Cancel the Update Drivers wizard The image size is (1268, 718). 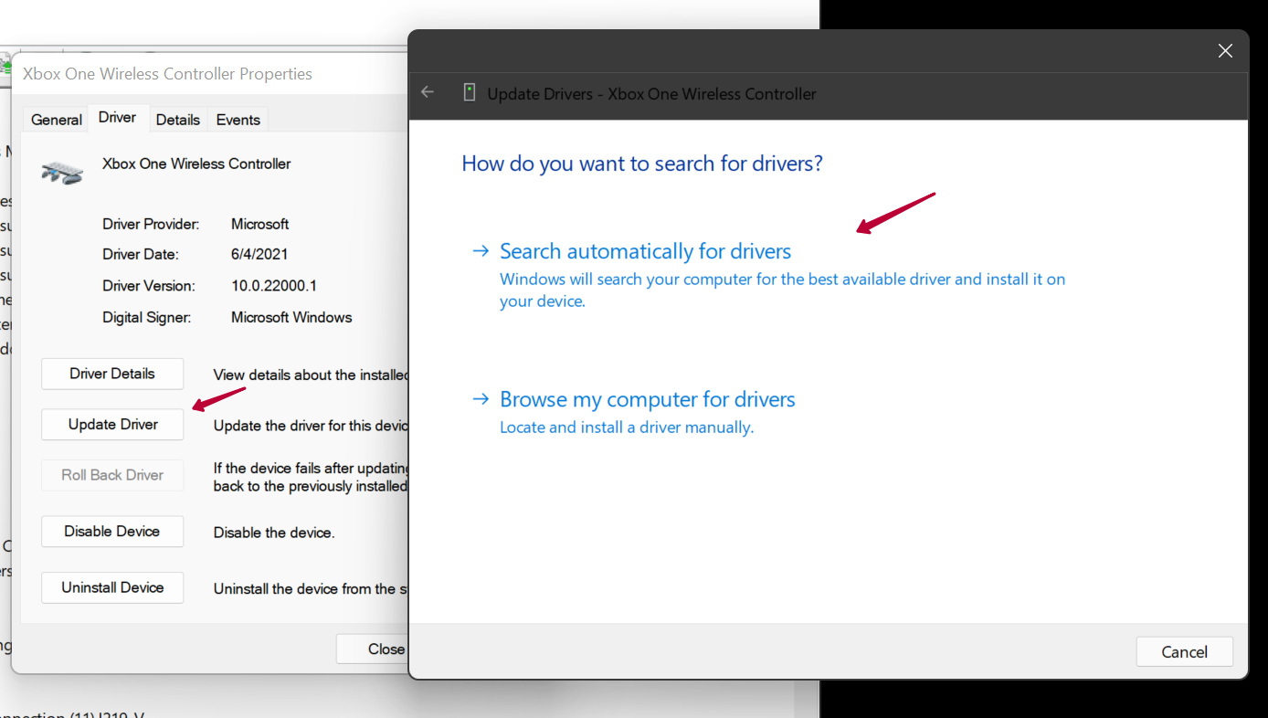pyautogui.click(x=1184, y=651)
